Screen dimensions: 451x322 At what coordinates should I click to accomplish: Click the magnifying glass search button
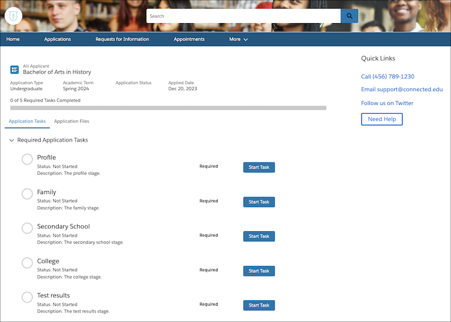(350, 16)
